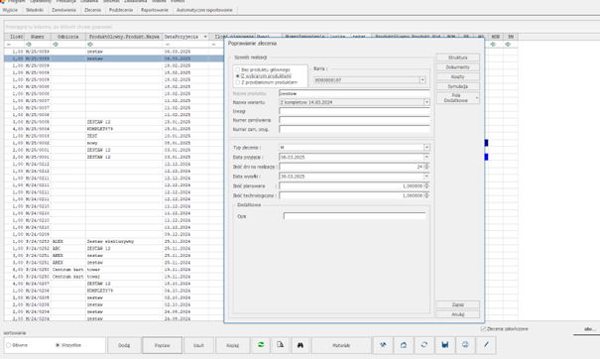Click the filter icon under MON column
The image size is (600, 359).
pyautogui.click(x=493, y=45)
